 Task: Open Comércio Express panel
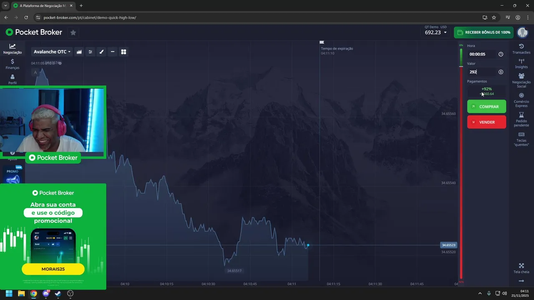pyautogui.click(x=521, y=100)
